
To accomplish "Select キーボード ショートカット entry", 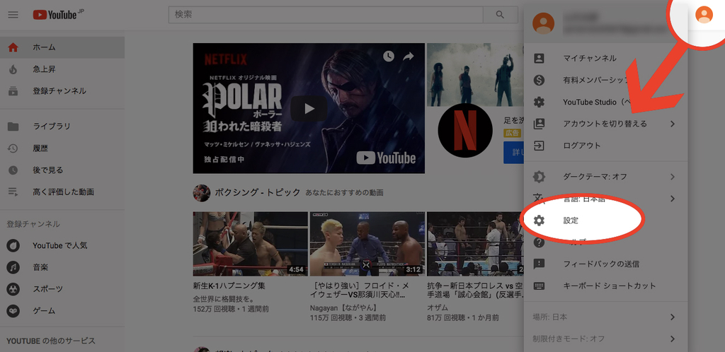I will 606,286.
